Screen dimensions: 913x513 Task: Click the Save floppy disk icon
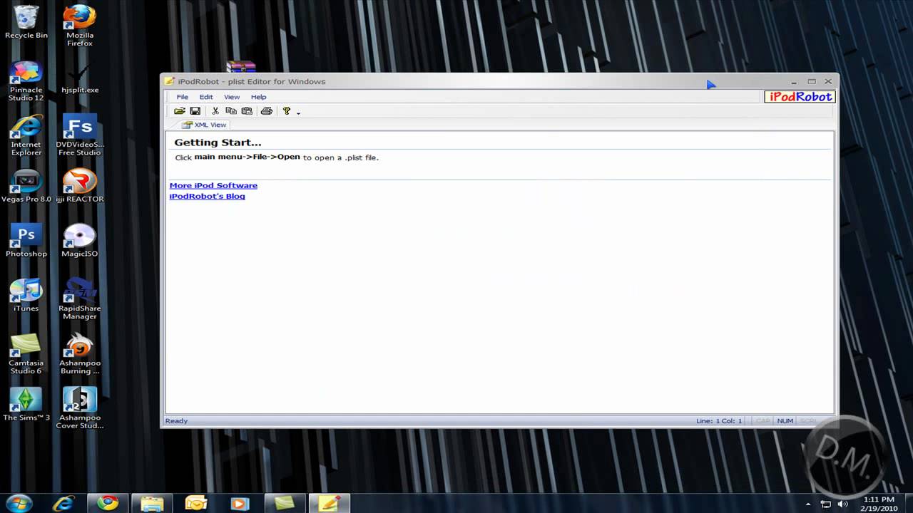[x=195, y=111]
